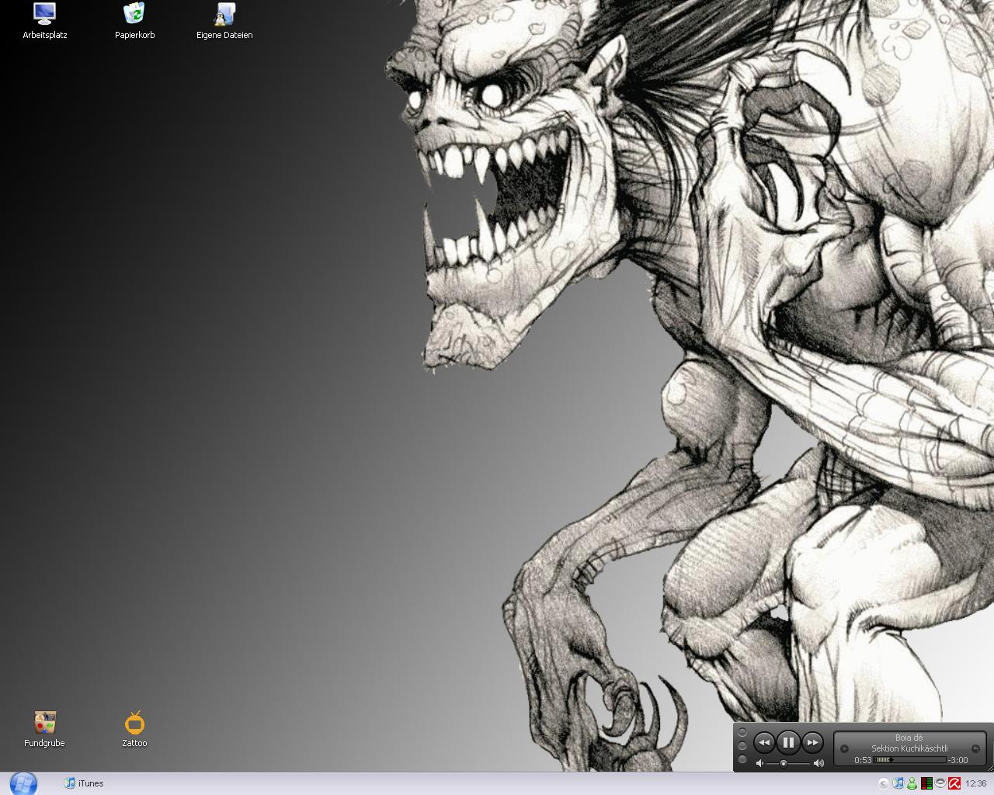Mute via the low volume speaker icon
994x795 pixels.
pos(759,763)
